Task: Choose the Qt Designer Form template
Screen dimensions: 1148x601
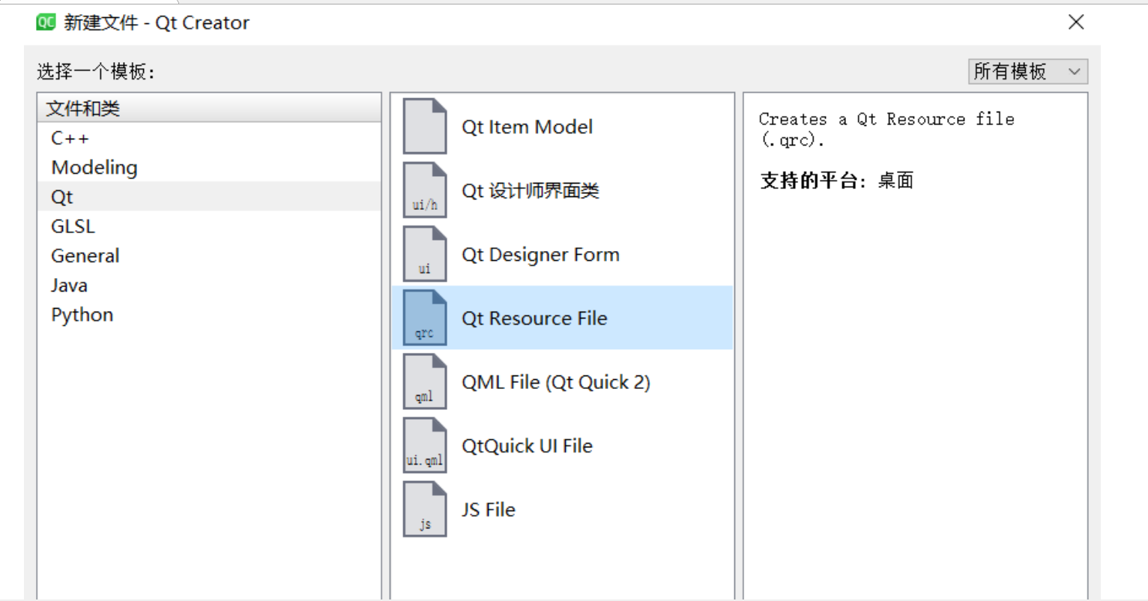Action: coord(562,254)
